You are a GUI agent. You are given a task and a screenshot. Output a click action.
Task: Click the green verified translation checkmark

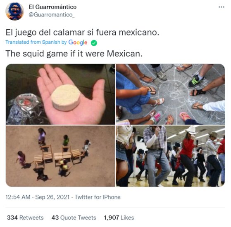(94, 43)
